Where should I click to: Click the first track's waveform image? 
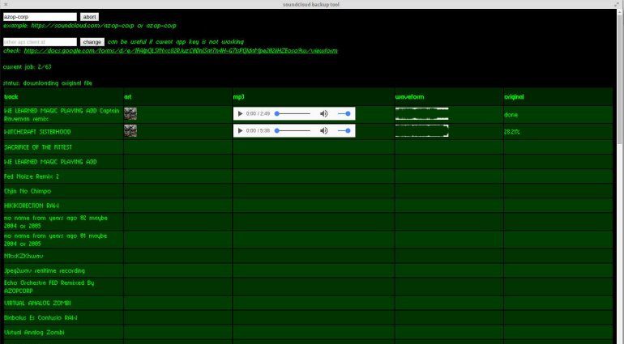421,114
